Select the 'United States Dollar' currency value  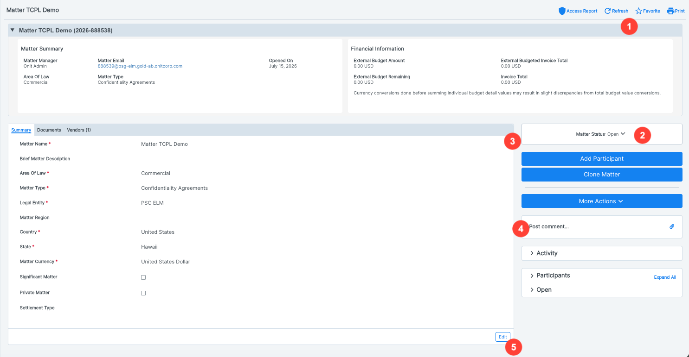point(166,262)
